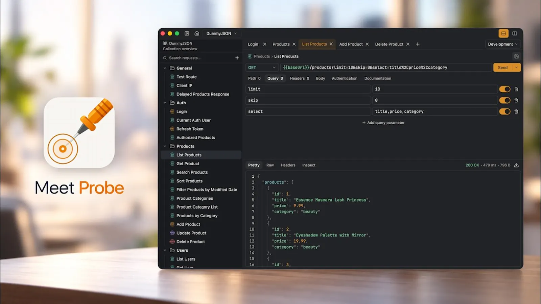Switch to the Headers request tab
The height and width of the screenshot is (304, 541).
click(x=300, y=78)
